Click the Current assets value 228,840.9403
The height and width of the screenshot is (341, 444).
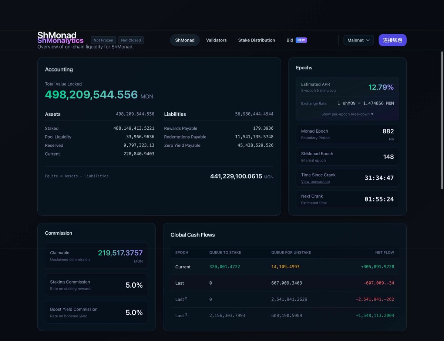[x=139, y=154]
